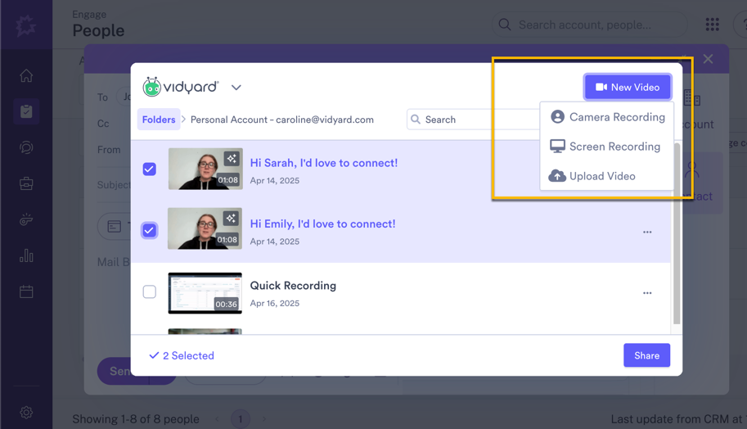This screenshot has width=747, height=429.
Task: Click the AI sparkle badge on Emily video
Action: pyautogui.click(x=231, y=219)
